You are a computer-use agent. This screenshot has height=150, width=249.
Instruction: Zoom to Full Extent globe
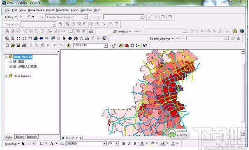36,38
